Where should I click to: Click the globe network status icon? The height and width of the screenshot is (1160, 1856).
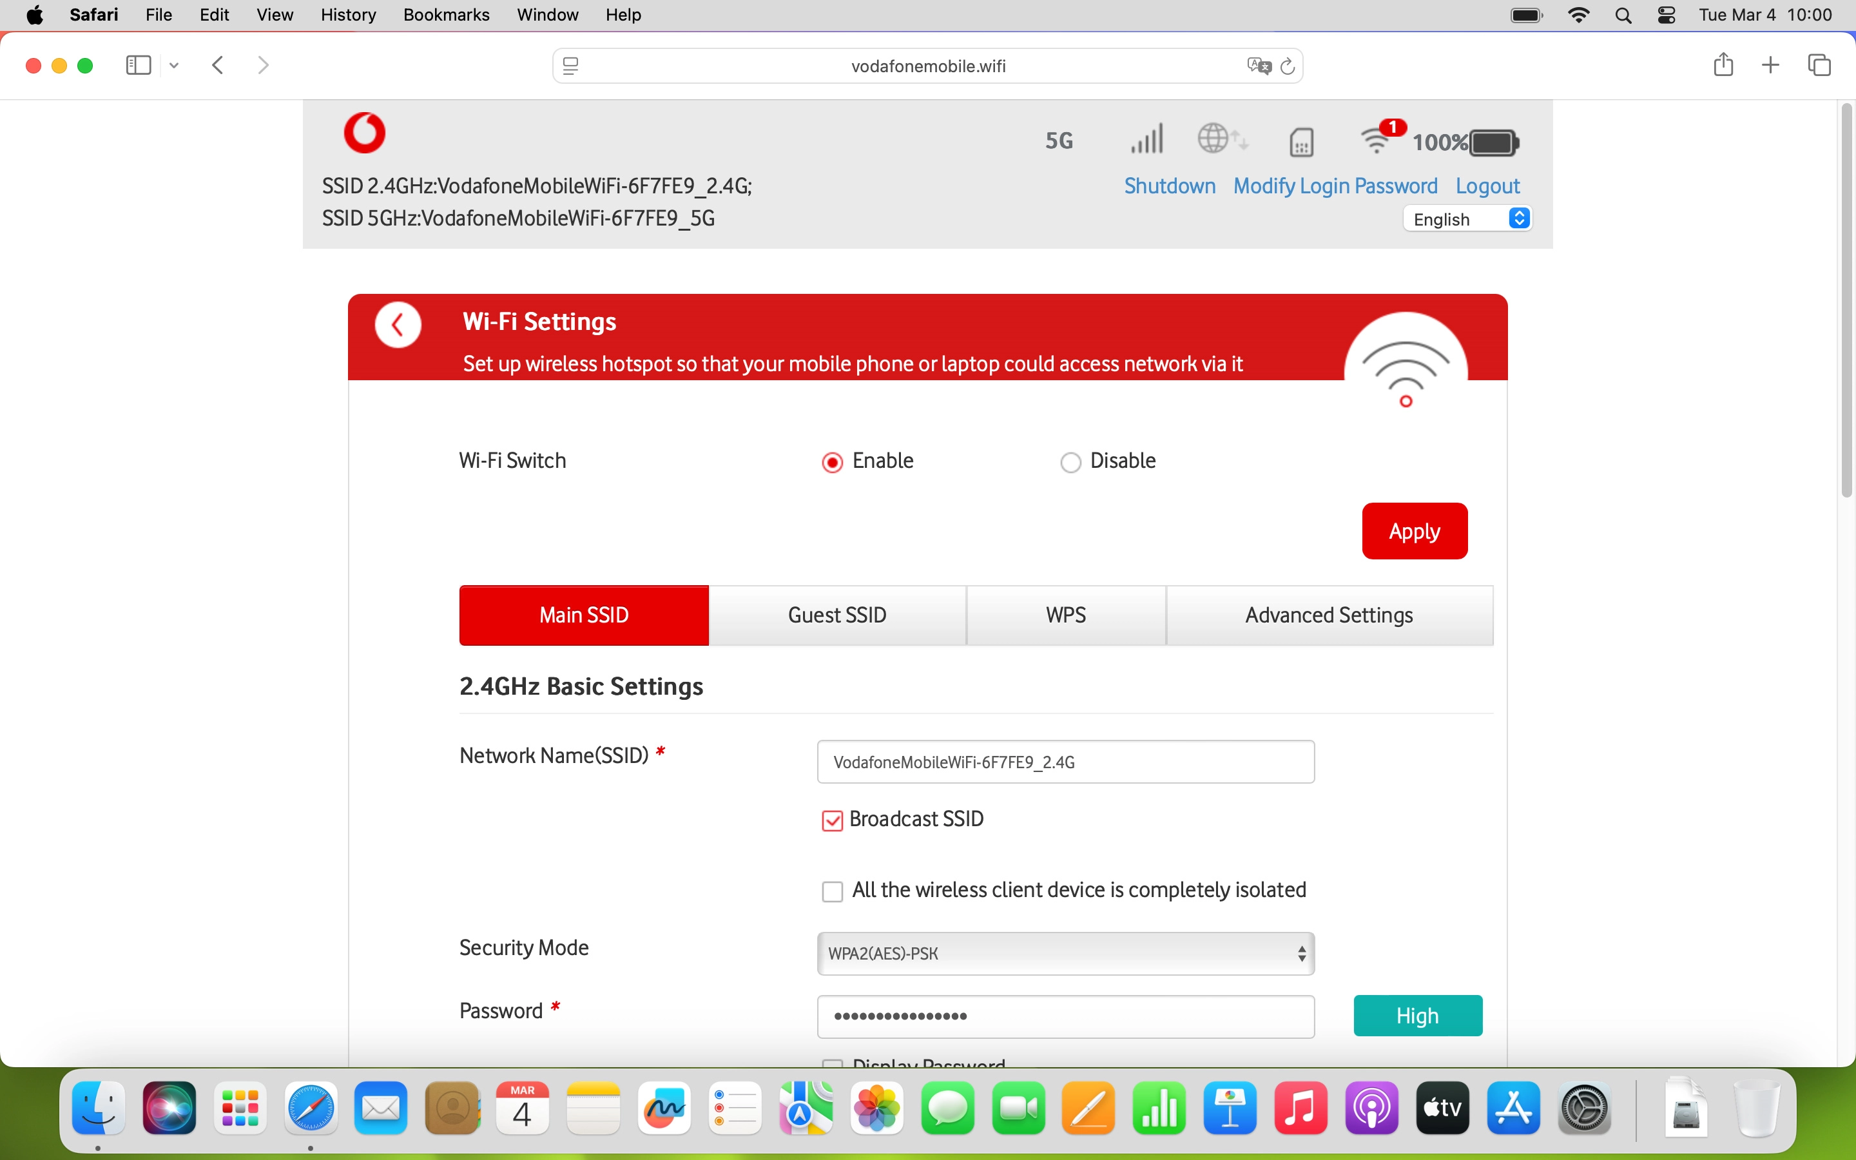pos(1222,139)
